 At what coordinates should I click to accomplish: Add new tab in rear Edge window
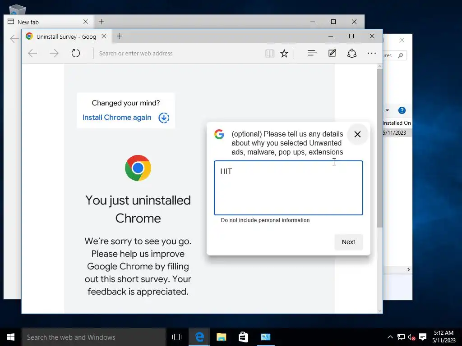point(102,22)
